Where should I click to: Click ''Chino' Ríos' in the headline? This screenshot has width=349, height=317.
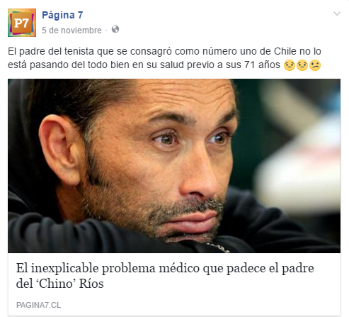70,284
